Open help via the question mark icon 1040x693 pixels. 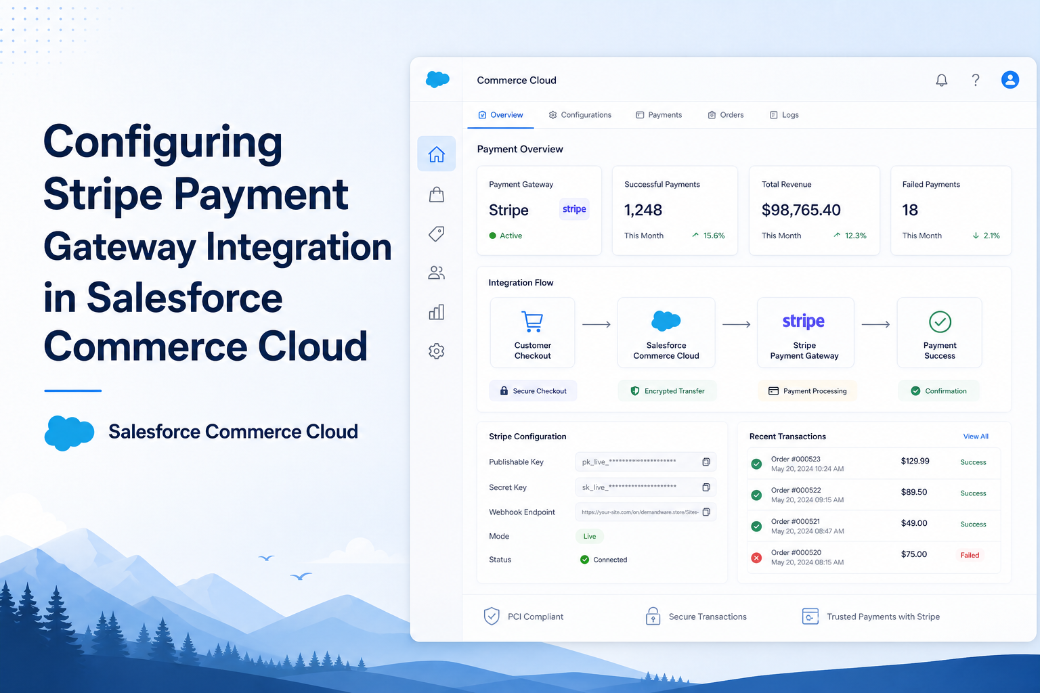tap(975, 80)
